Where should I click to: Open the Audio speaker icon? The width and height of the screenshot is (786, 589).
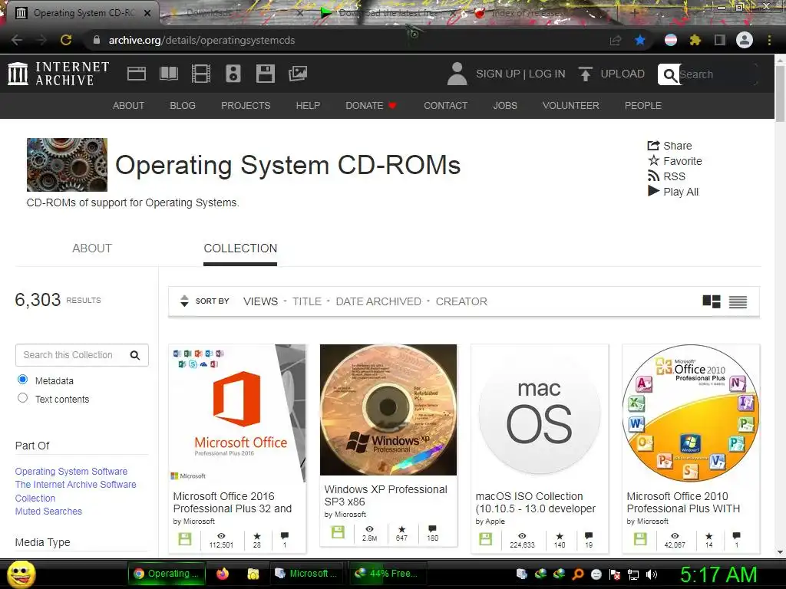pos(233,74)
